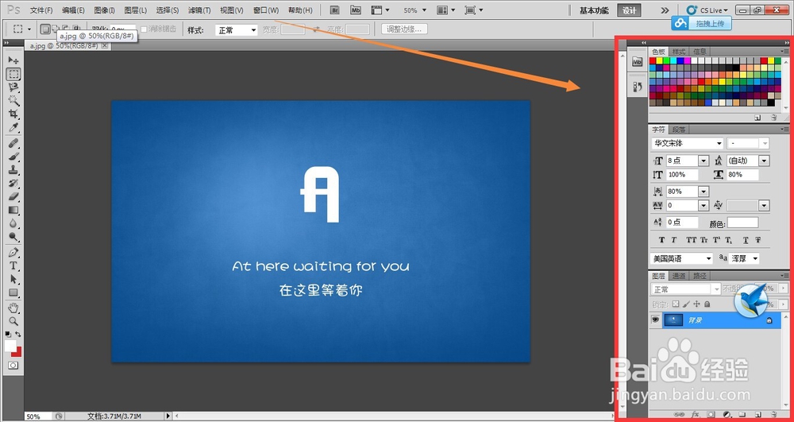Image resolution: width=794 pixels, height=422 pixels.
Task: Toggle Small Caps in Character panel
Action: click(703, 240)
